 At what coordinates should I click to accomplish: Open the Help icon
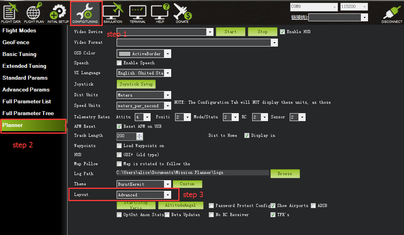(x=160, y=12)
